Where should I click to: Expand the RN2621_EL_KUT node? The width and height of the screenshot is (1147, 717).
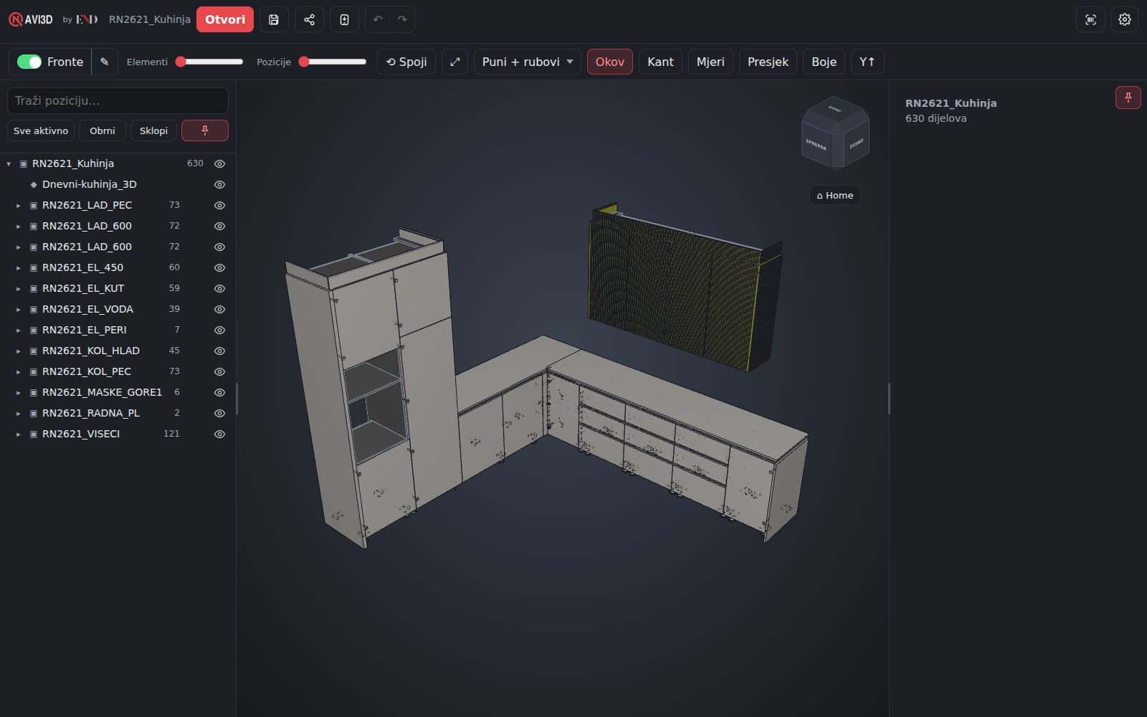(x=19, y=288)
